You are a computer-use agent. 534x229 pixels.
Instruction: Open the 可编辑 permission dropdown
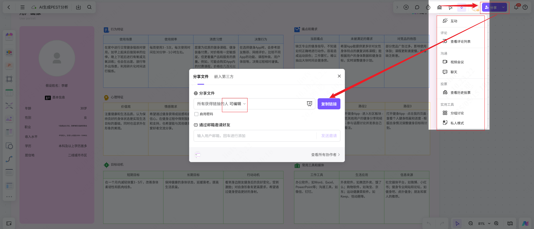237,104
